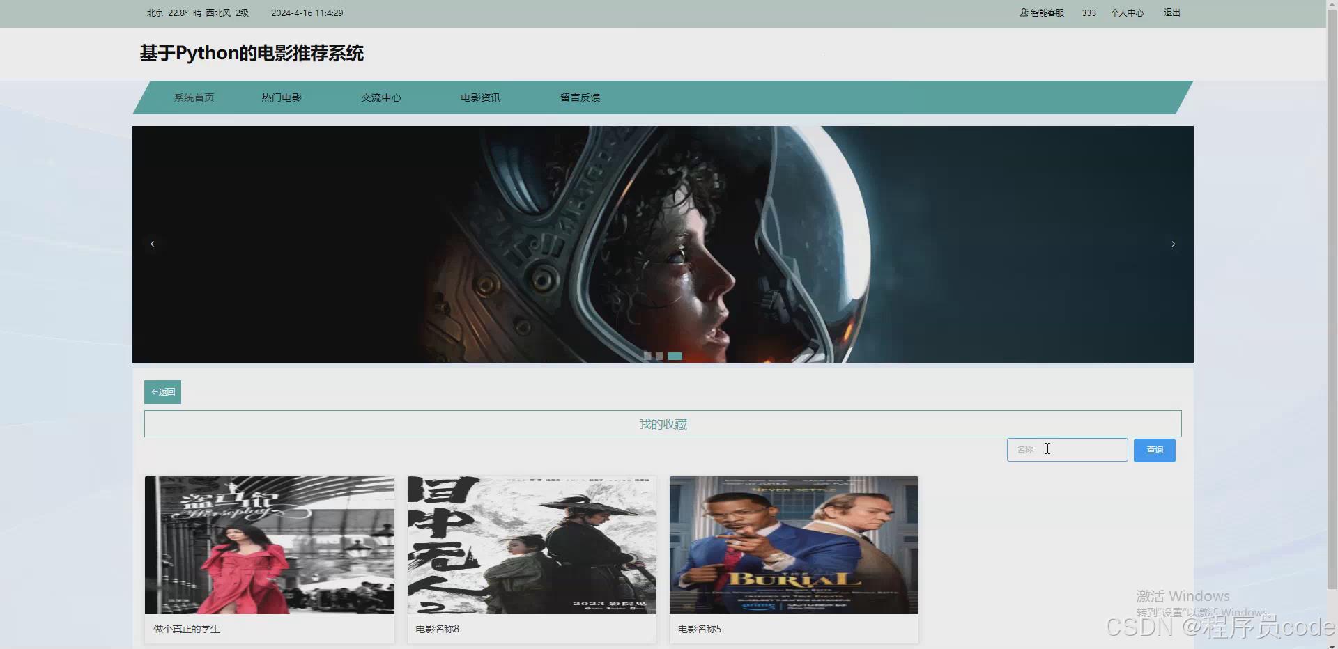Open the 智能客服 smart customer service link
This screenshot has height=649, width=1338.
pos(1042,13)
